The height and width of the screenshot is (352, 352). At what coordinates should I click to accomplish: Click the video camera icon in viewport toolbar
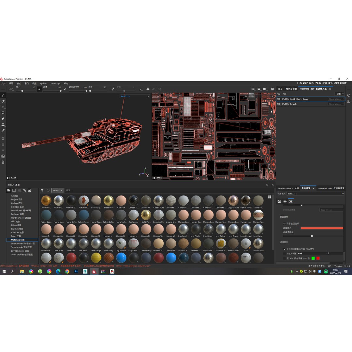coord(265,89)
